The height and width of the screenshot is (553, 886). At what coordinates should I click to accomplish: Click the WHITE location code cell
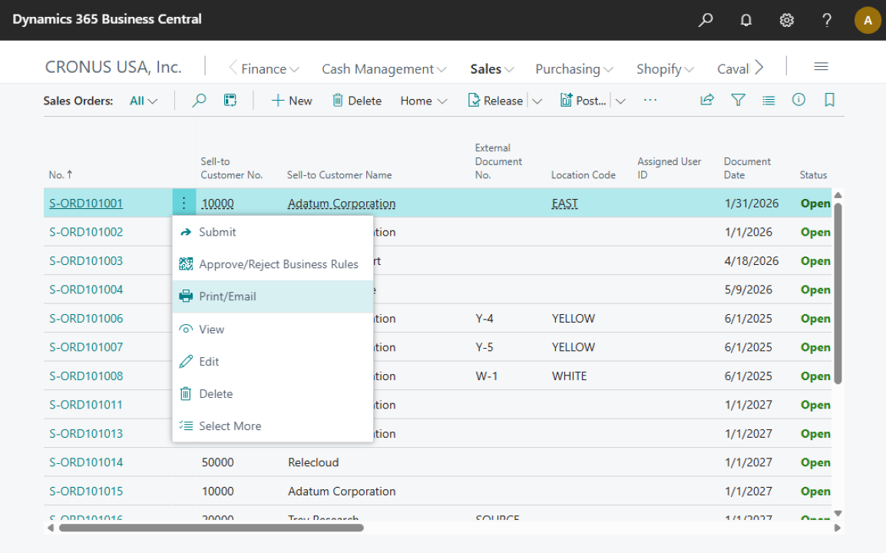[x=569, y=376]
